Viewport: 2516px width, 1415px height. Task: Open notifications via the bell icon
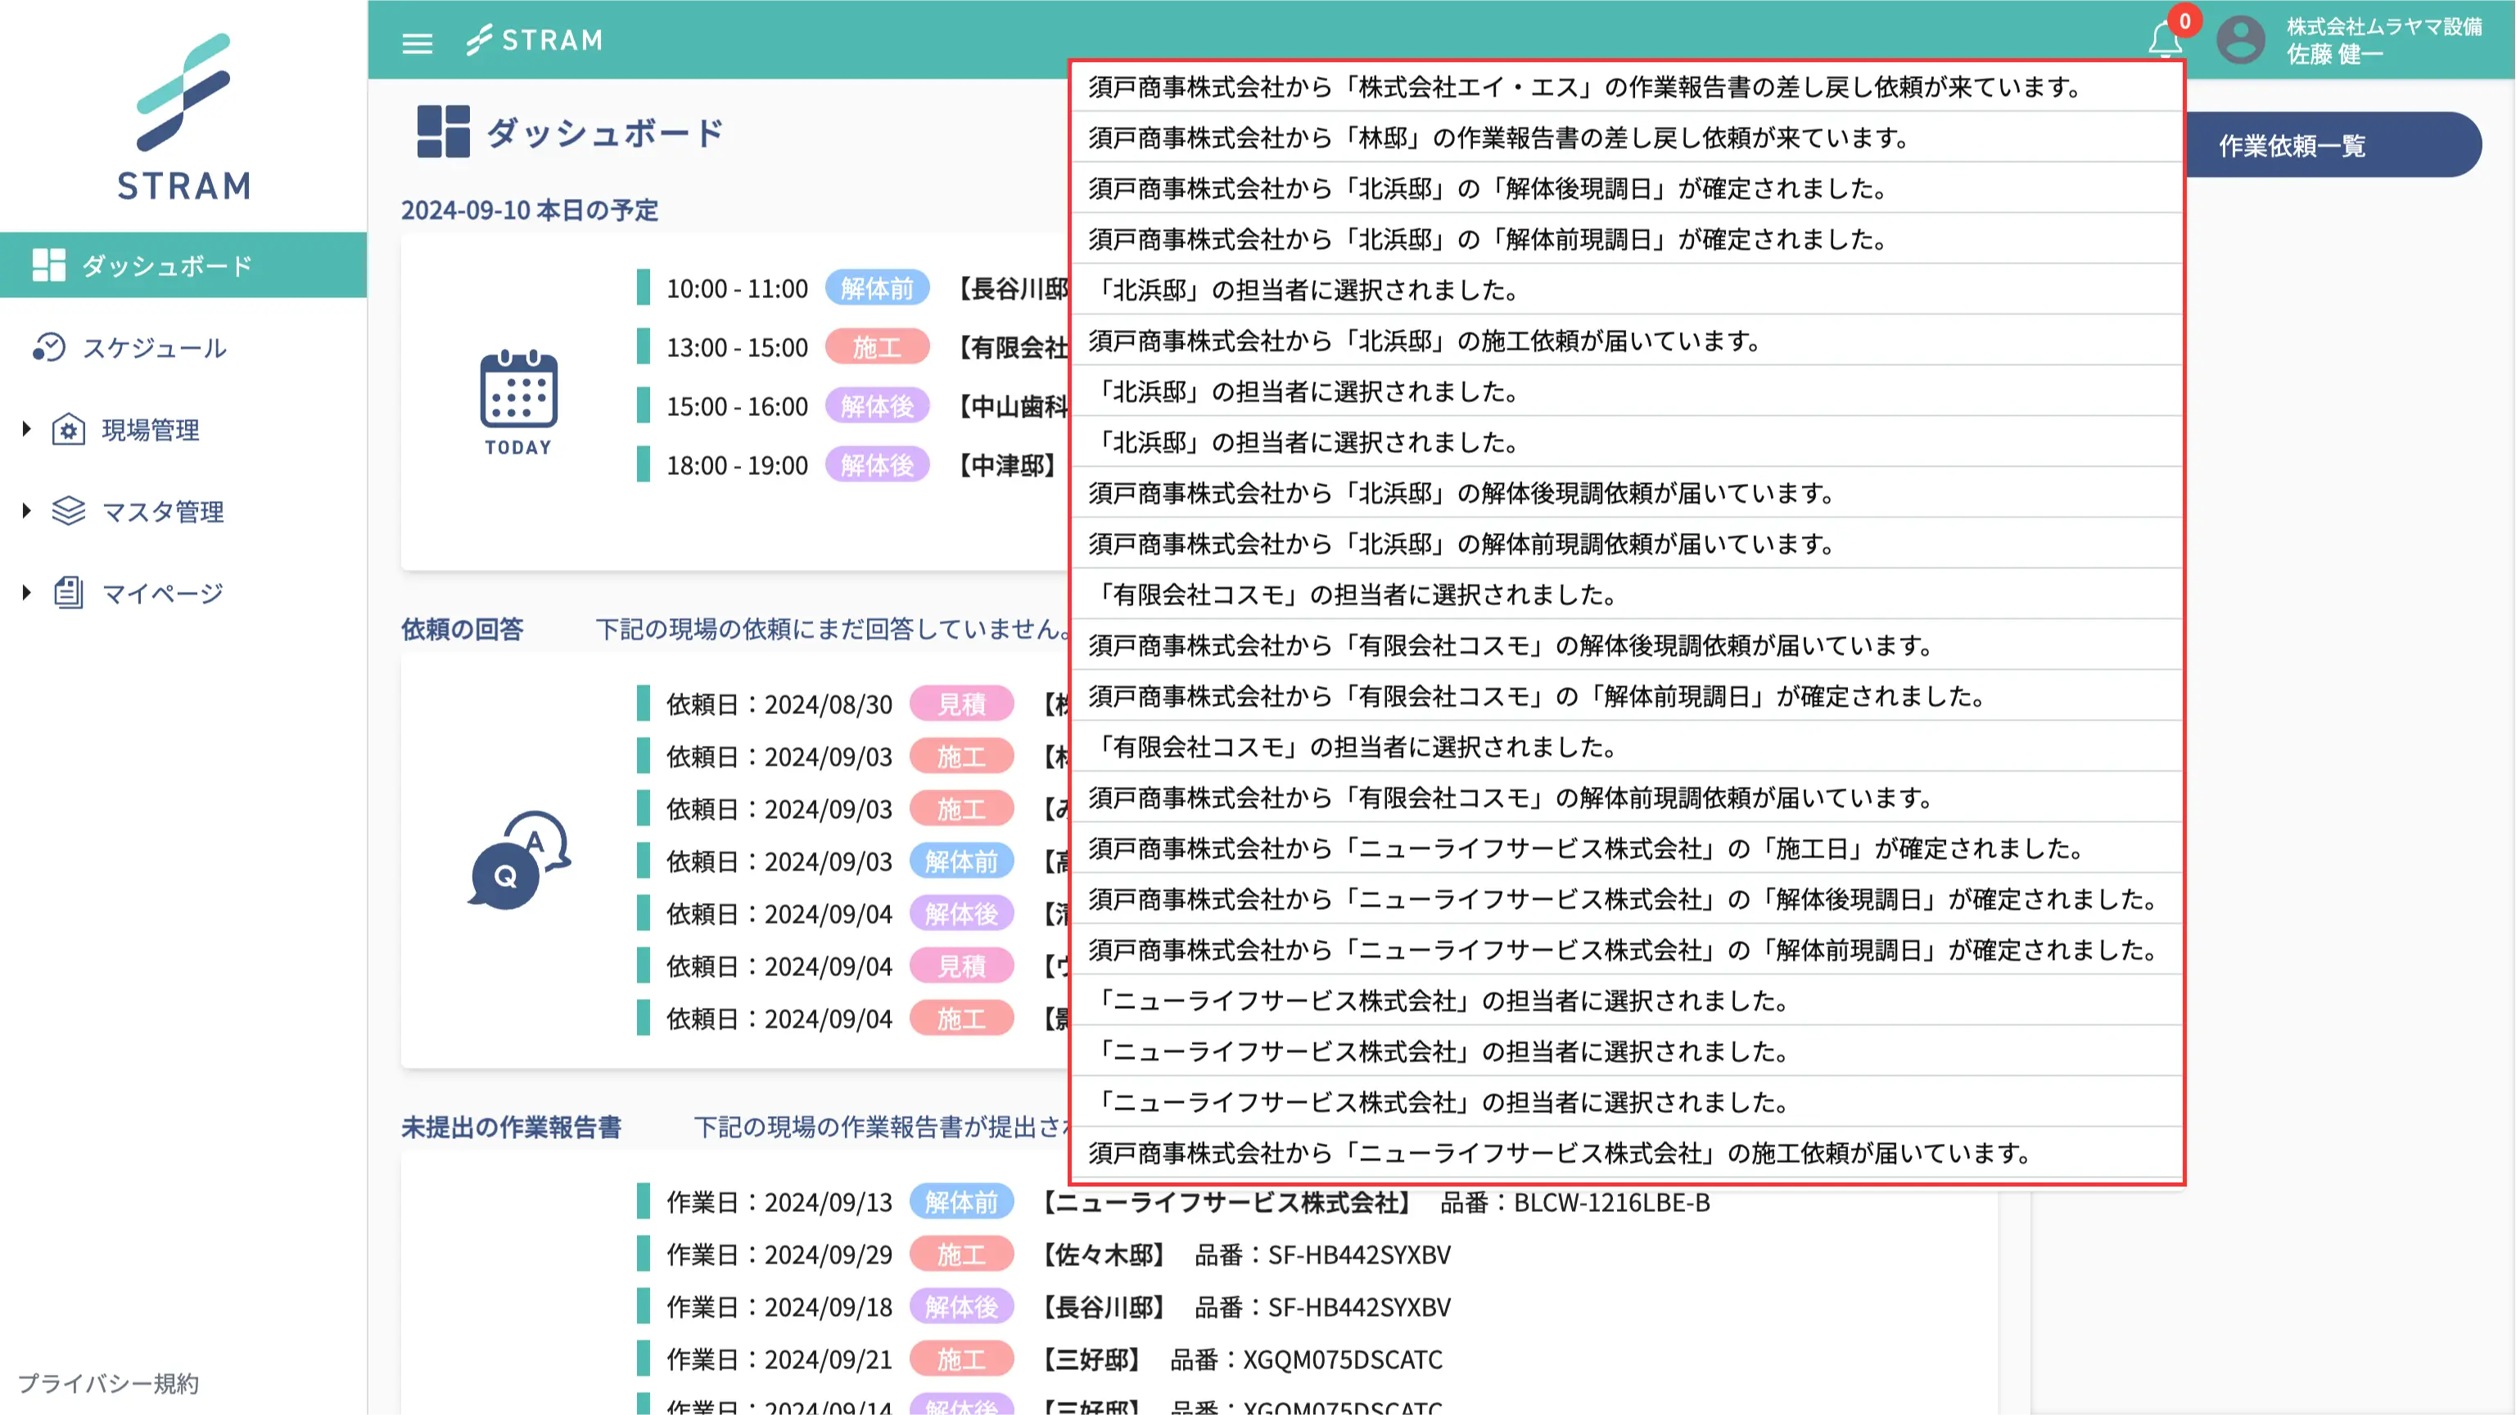click(x=2165, y=40)
